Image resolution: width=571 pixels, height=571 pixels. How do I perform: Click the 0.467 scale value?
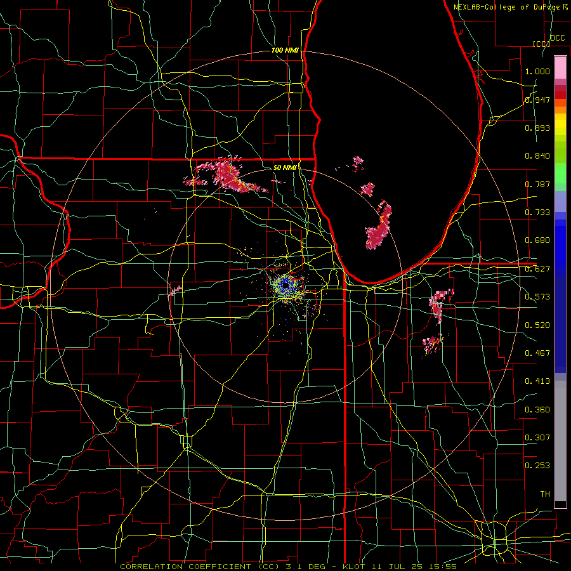(x=537, y=353)
